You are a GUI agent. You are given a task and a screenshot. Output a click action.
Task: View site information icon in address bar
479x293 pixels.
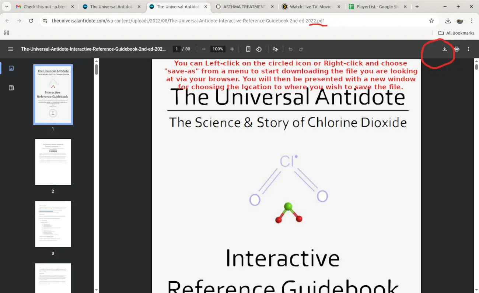pyautogui.click(x=45, y=21)
